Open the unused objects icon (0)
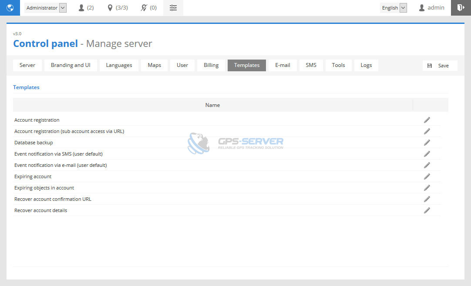This screenshot has height=286, width=471. coord(148,8)
